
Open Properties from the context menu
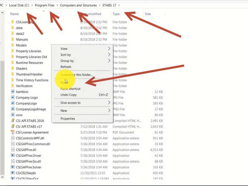tap(67, 118)
